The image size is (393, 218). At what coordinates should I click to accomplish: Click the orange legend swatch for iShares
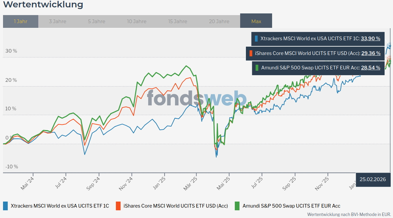point(118,206)
